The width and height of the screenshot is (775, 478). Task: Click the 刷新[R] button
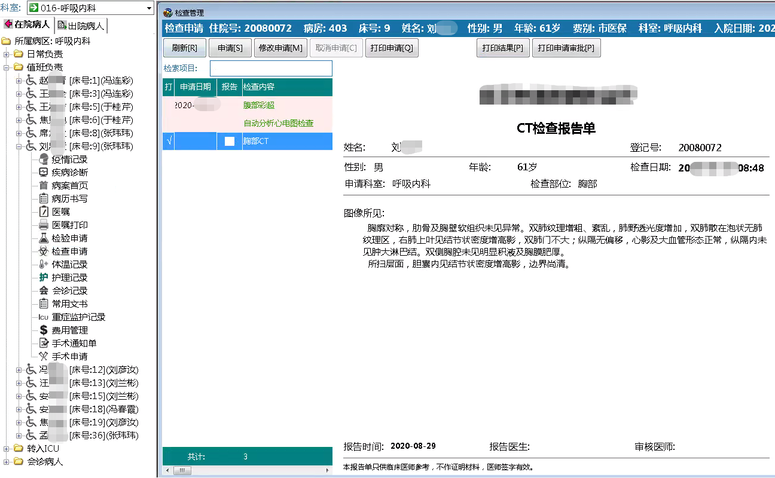pyautogui.click(x=184, y=48)
